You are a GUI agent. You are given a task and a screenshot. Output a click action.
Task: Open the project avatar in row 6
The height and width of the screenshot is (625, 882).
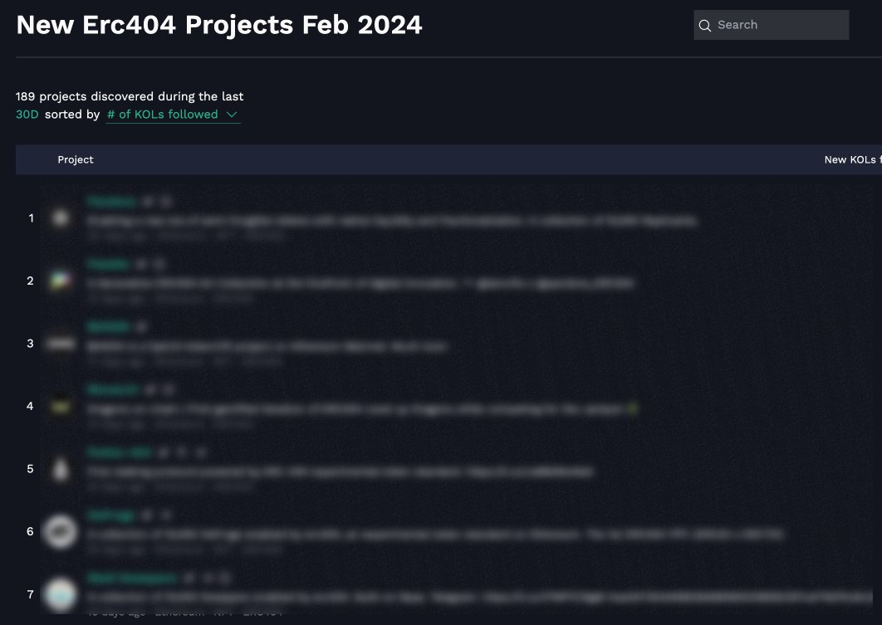pos(61,532)
